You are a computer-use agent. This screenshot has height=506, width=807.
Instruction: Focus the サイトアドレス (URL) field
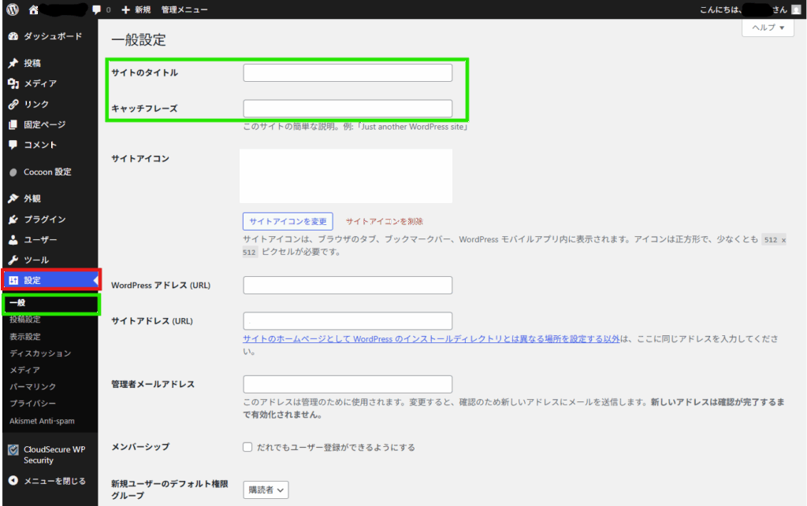point(348,320)
